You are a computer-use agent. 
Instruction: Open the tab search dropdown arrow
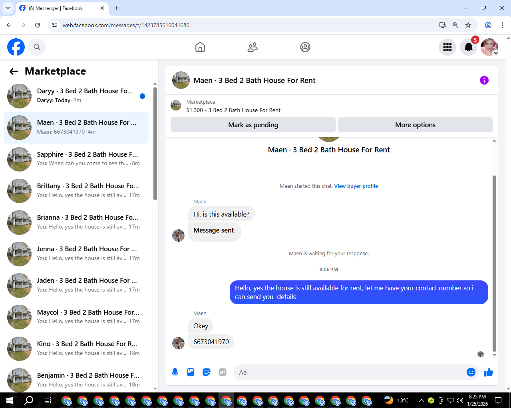pyautogui.click(x=8, y=8)
